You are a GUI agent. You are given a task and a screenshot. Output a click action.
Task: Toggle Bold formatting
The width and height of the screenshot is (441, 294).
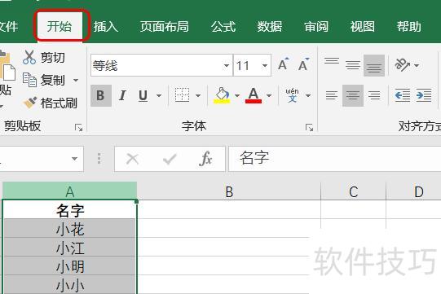click(x=101, y=95)
